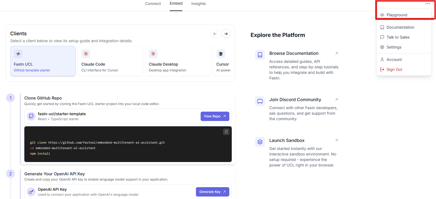
Task: Open the Launch Sandbox heading link
Action: click(x=287, y=140)
